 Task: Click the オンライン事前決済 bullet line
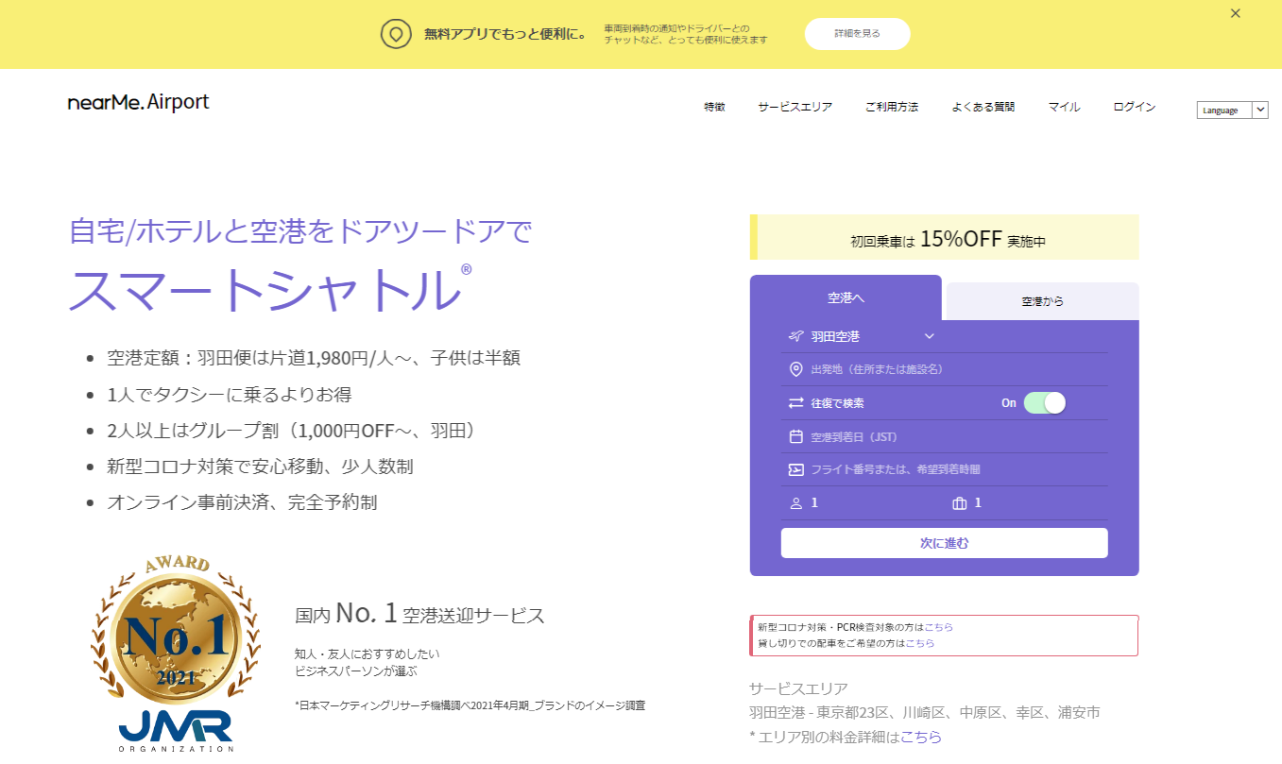(x=242, y=502)
